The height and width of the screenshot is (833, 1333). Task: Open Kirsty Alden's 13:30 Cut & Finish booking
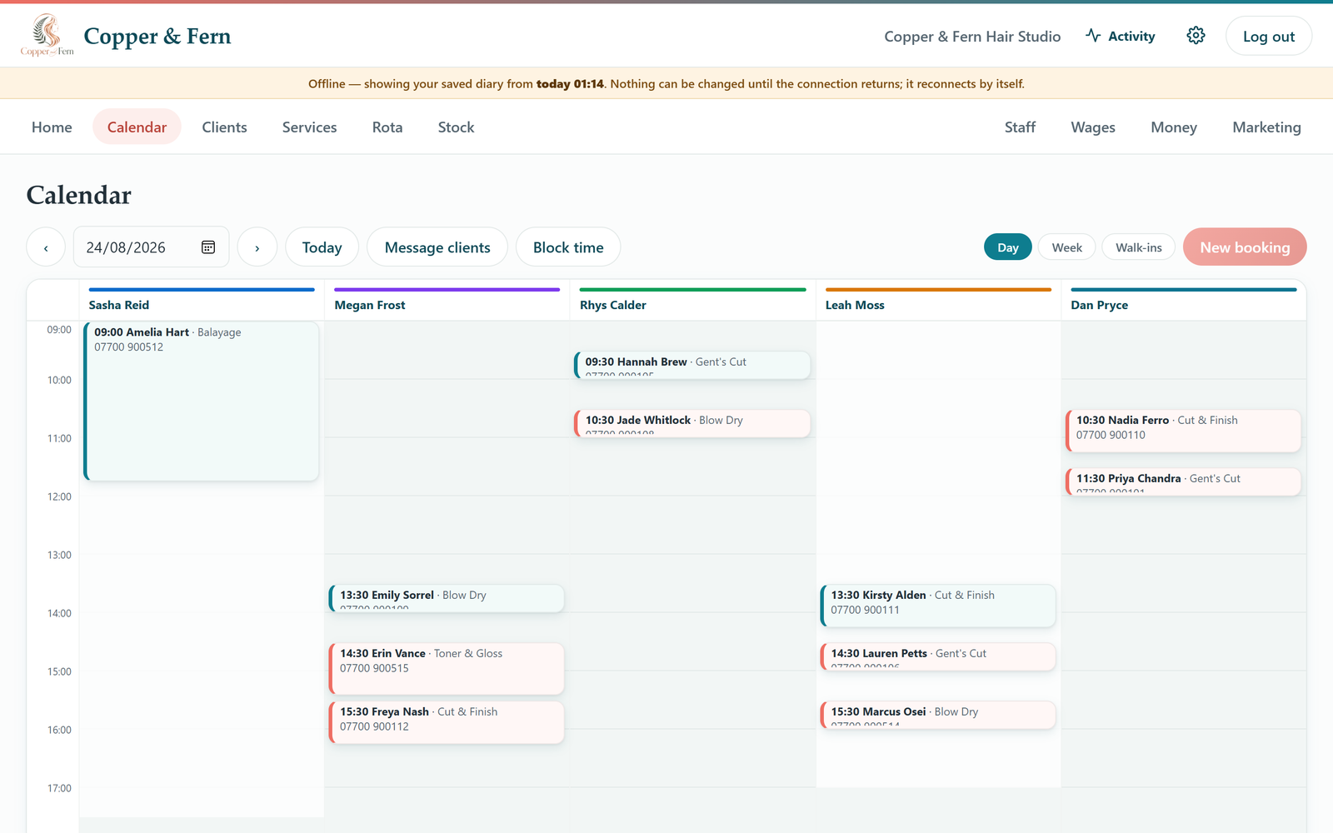pos(937,606)
